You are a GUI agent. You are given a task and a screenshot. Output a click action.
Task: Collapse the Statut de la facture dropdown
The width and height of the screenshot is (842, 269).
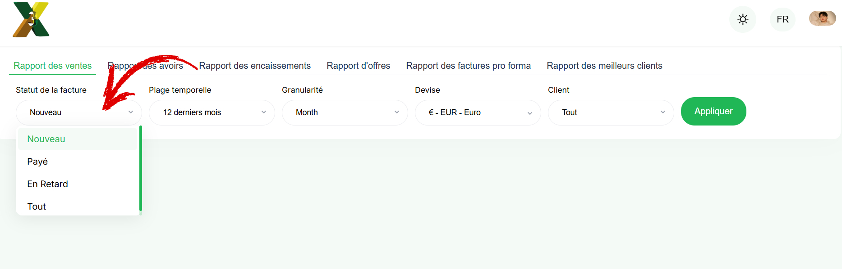click(79, 112)
